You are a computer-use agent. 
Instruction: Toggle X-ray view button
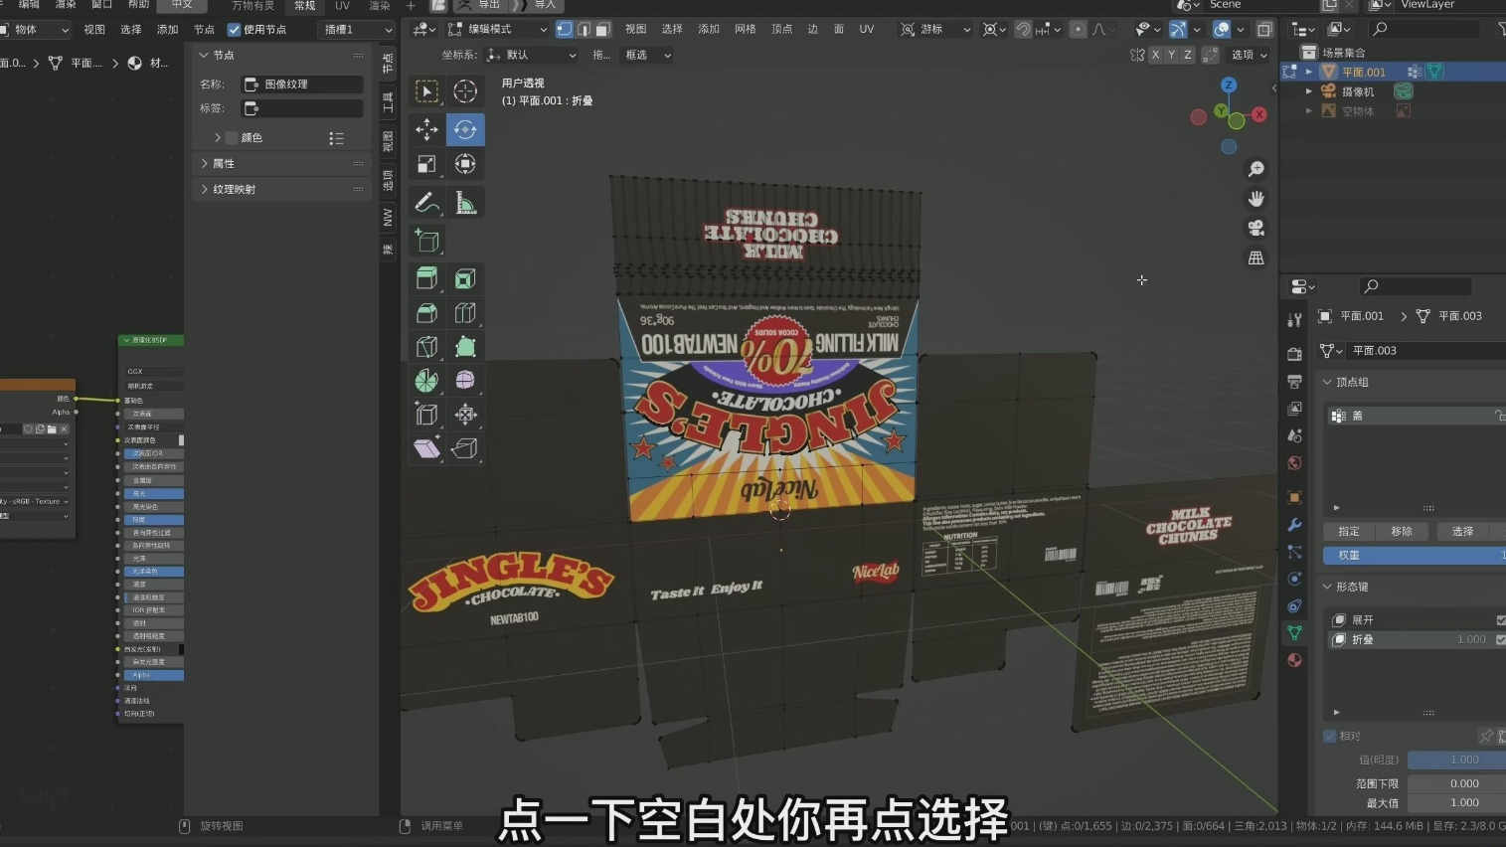(1264, 30)
